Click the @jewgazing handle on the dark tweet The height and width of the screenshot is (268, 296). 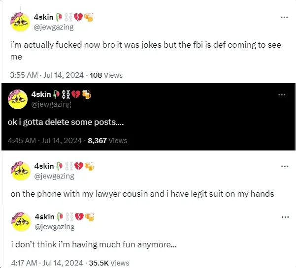point(51,104)
